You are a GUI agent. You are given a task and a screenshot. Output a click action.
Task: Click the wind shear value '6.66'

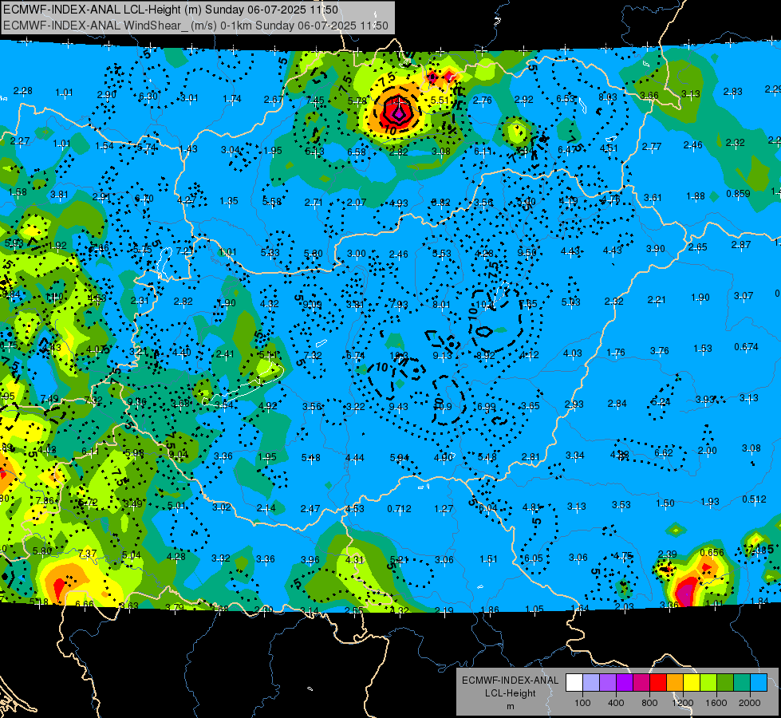[85, 605]
